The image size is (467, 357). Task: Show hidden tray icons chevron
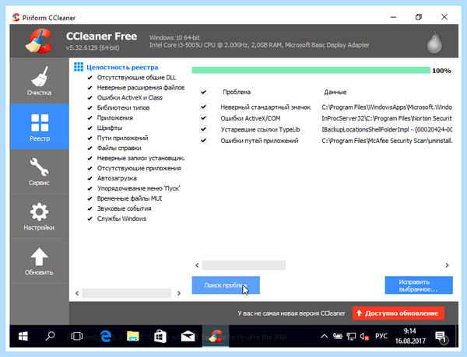click(x=324, y=337)
